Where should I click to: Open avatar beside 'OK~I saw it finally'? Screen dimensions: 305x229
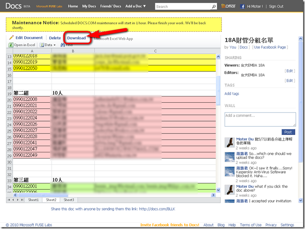click(x=230, y=171)
